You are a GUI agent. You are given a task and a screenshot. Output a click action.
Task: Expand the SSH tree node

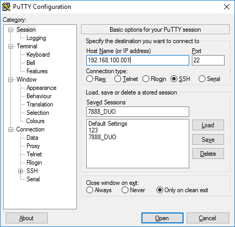(x=20, y=171)
